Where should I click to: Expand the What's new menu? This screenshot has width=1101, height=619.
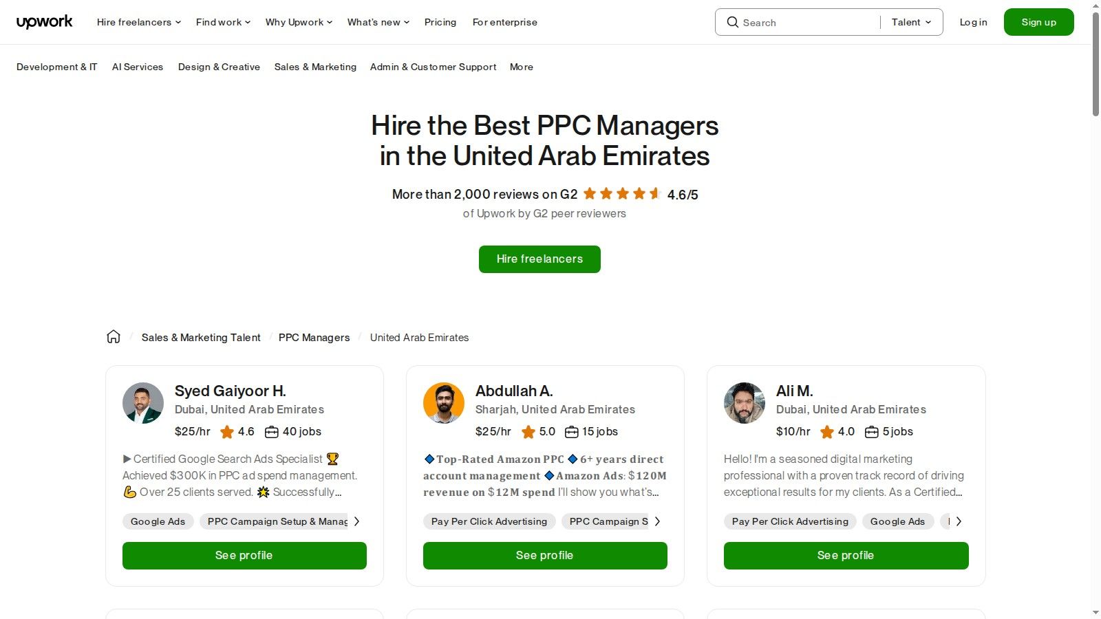click(x=377, y=22)
